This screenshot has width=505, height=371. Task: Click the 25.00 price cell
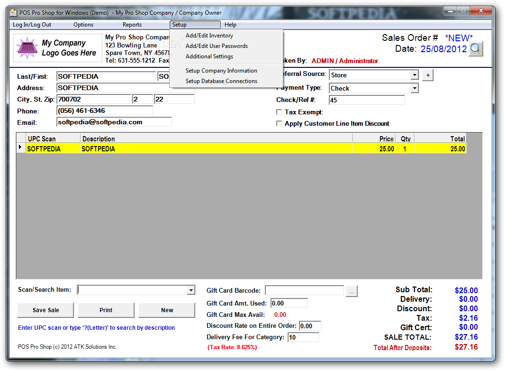pyautogui.click(x=374, y=148)
